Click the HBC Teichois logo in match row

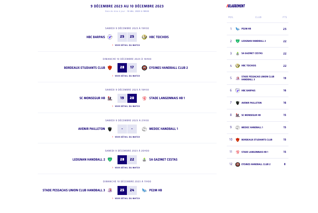tap(144, 37)
